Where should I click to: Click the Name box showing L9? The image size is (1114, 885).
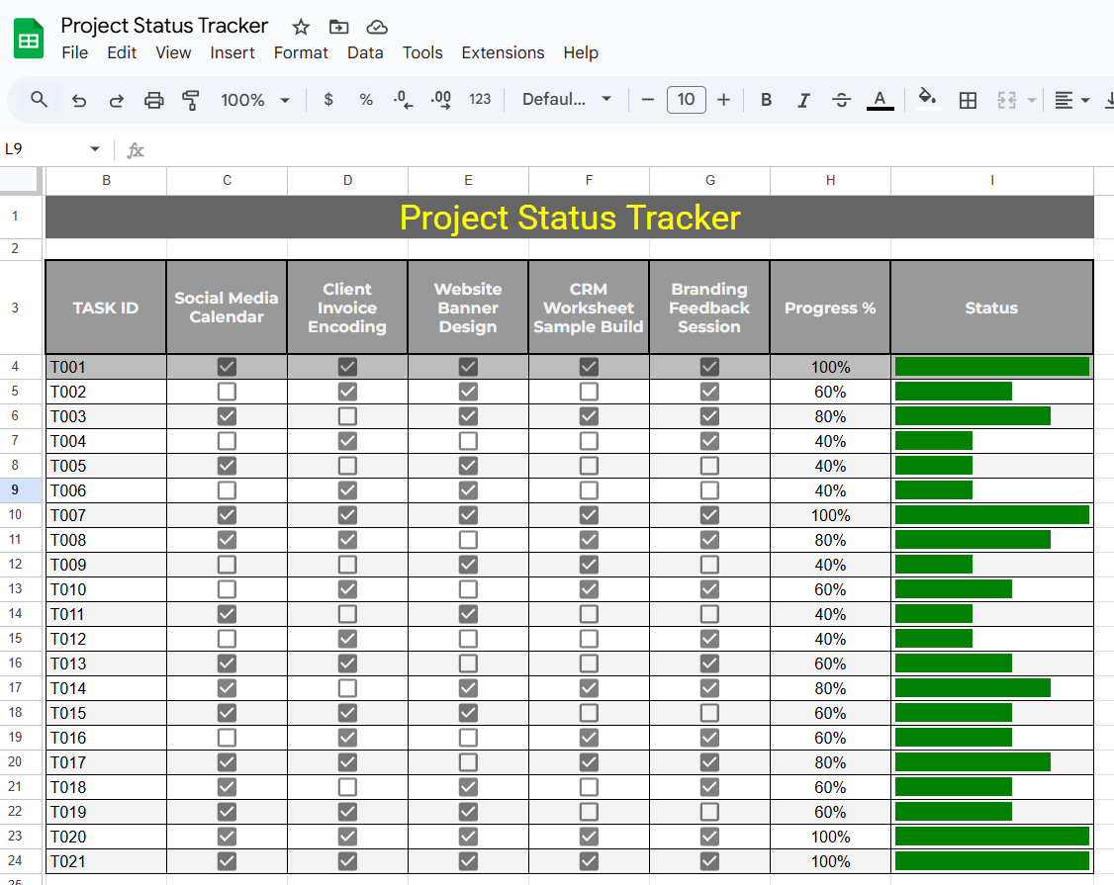click(x=43, y=149)
